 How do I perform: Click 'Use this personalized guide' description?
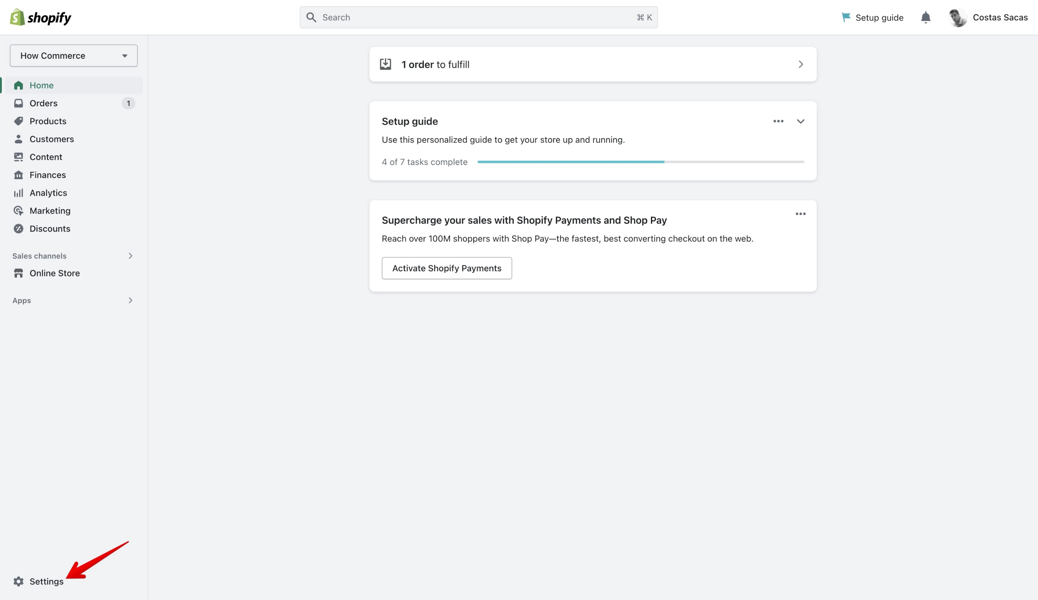[x=503, y=139]
